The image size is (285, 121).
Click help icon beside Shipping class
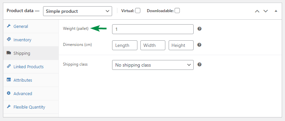(x=200, y=65)
